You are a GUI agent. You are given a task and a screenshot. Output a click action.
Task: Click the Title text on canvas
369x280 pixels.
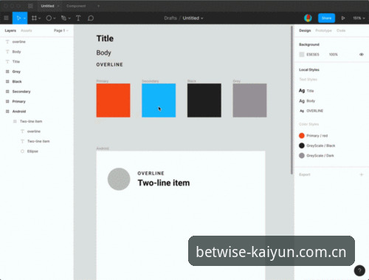coord(105,38)
